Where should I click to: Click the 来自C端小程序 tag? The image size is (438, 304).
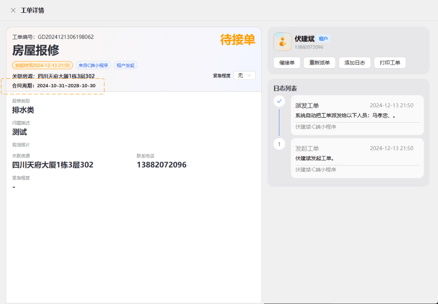93,65
